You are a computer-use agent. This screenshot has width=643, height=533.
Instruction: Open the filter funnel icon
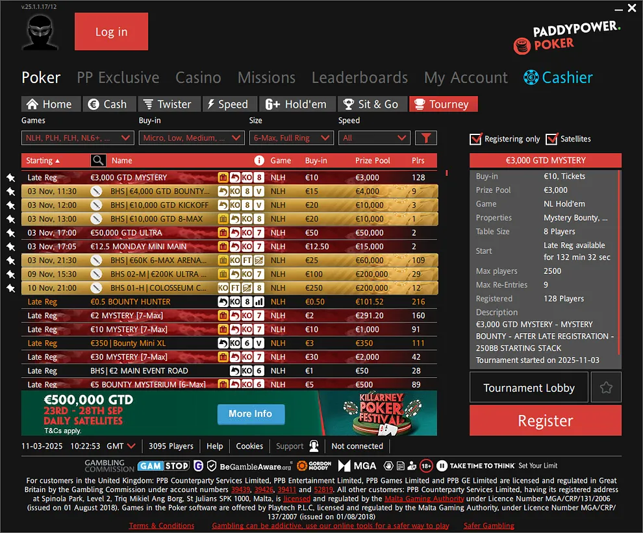pyautogui.click(x=427, y=138)
